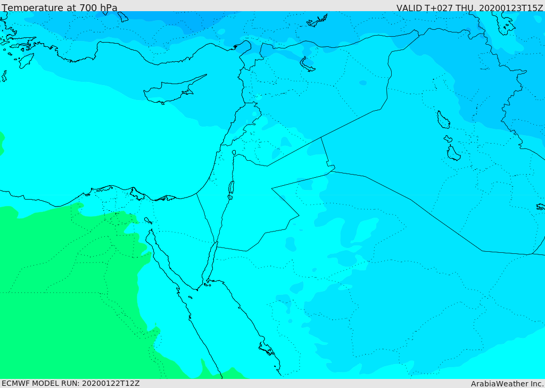This screenshot has height=388, width=545.
Task: Click the 'ArabiaWeather Inc' credit text
Action: click(507, 384)
